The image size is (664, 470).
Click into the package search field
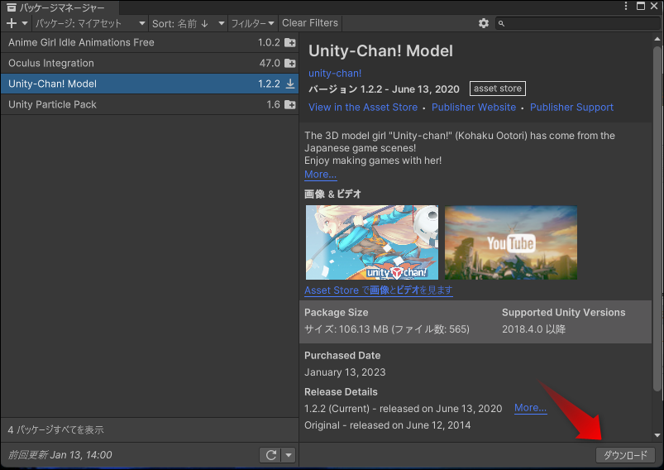point(578,23)
